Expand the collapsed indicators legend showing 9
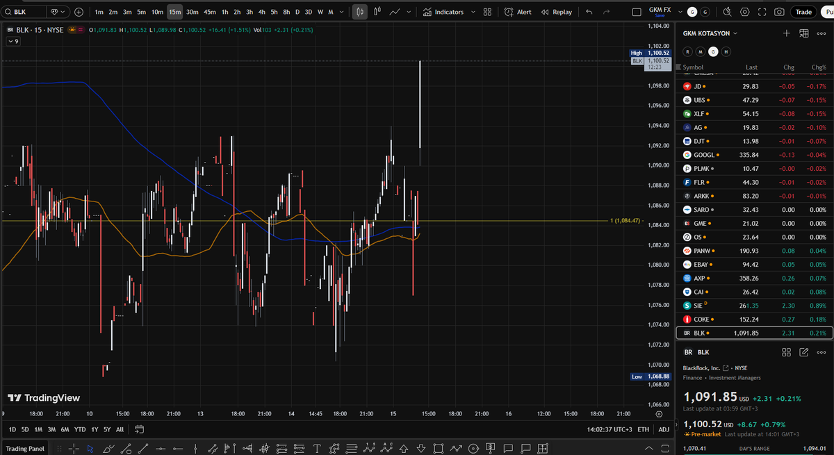The image size is (834, 455). pyautogui.click(x=13, y=42)
